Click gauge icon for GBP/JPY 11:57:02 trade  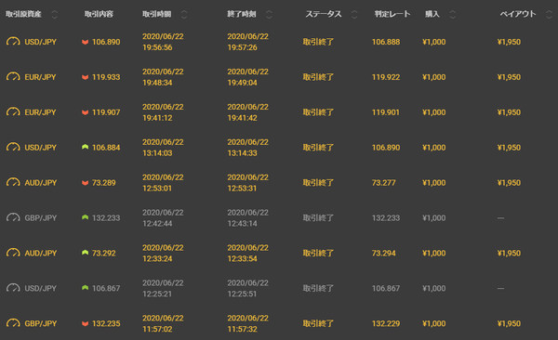[13, 323]
